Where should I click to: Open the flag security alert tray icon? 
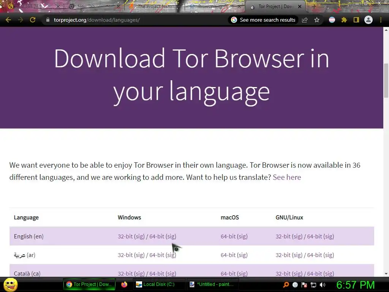point(304,285)
